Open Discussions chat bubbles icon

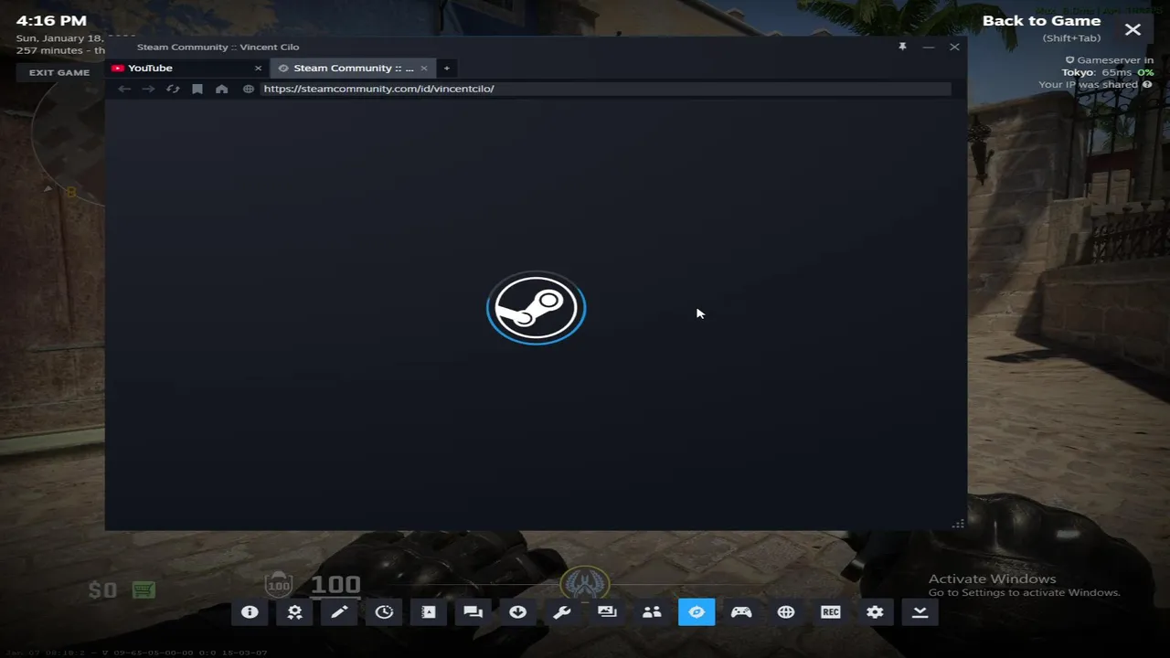coord(473,612)
